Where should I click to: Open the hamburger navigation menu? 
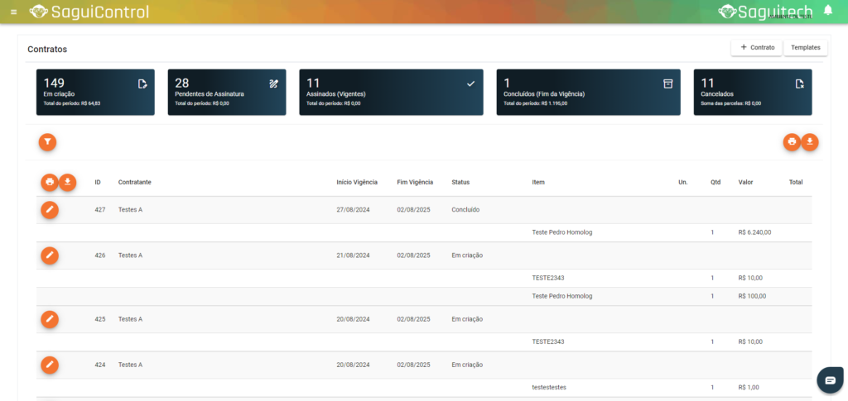[x=13, y=12]
